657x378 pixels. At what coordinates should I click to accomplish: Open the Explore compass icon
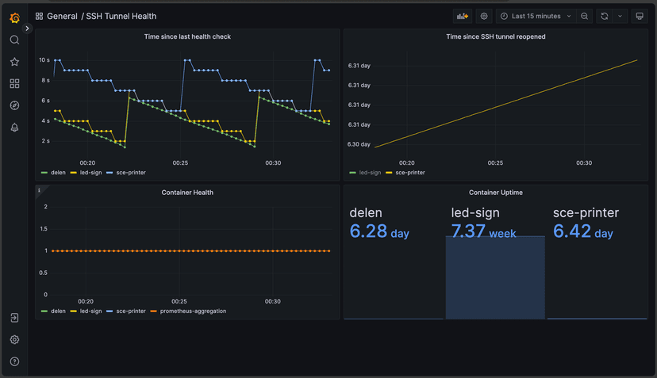(14, 105)
